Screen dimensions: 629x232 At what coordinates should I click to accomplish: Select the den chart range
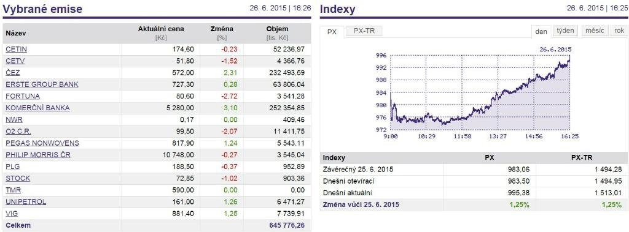541,31
